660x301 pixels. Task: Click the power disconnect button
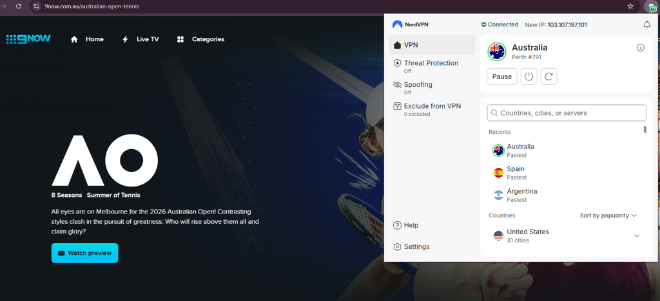(529, 77)
